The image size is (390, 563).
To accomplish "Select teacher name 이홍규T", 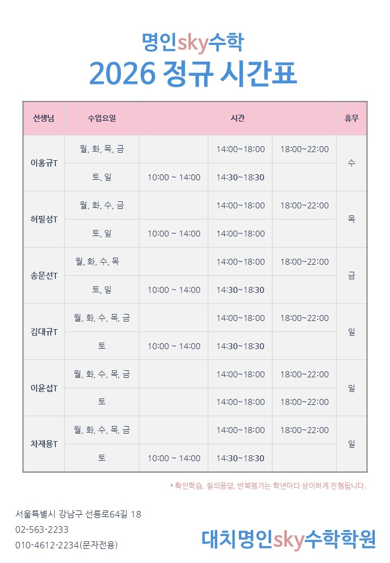I will 43,163.
